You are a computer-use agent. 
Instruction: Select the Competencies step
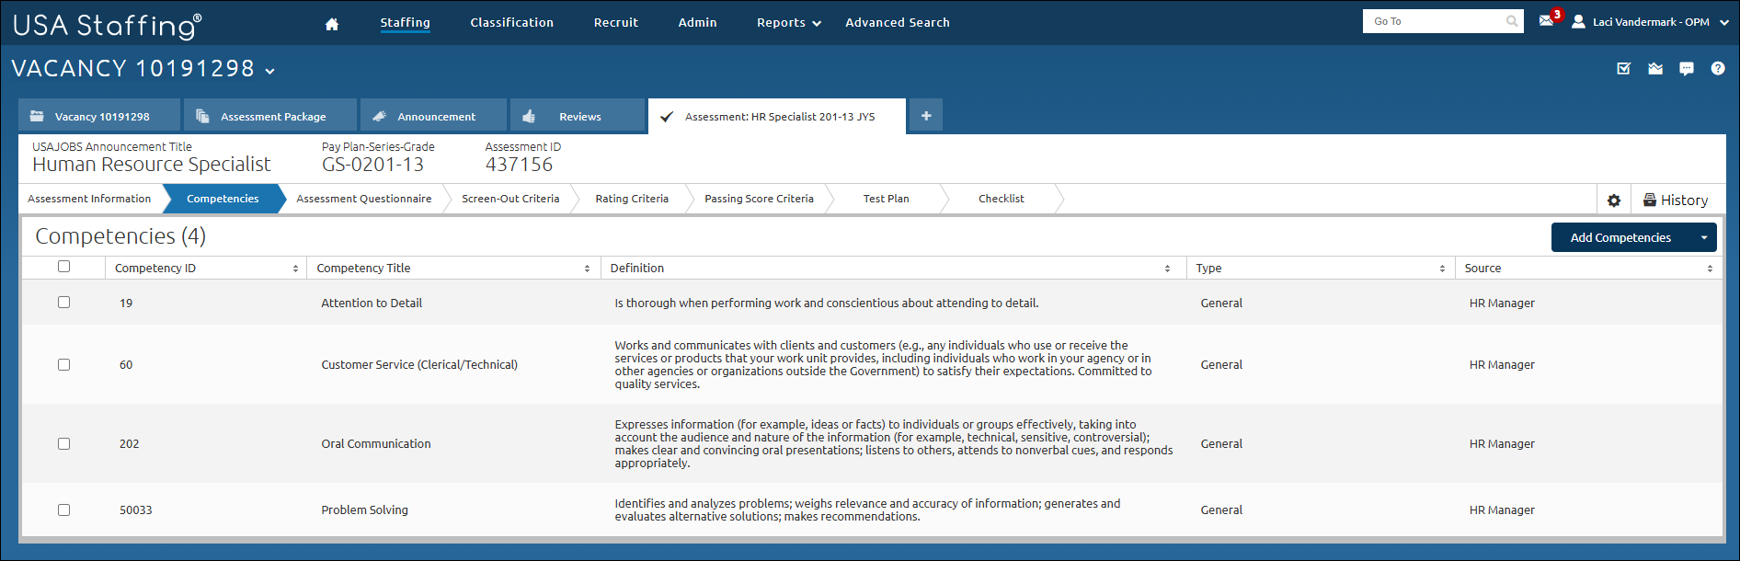click(x=223, y=199)
